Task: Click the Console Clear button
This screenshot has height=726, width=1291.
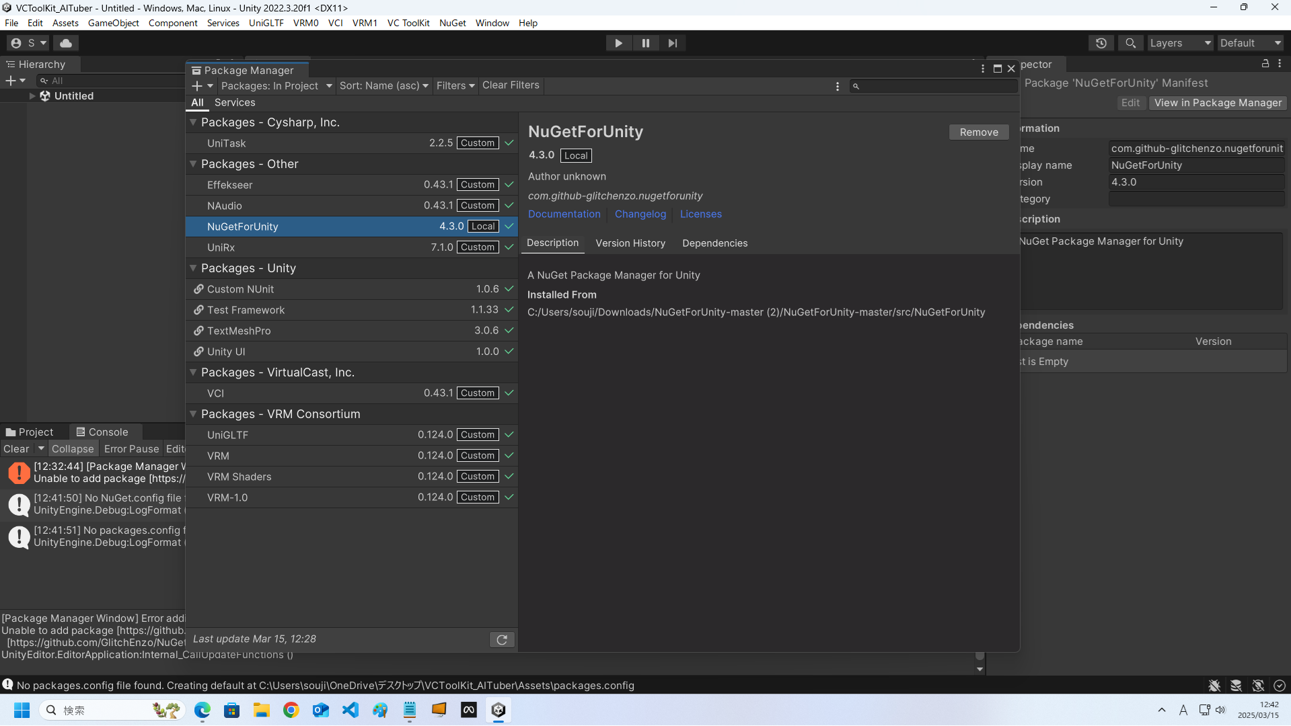Action: point(17,449)
